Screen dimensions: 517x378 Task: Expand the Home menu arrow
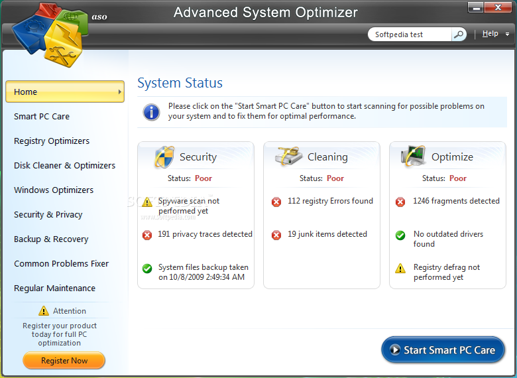click(120, 92)
